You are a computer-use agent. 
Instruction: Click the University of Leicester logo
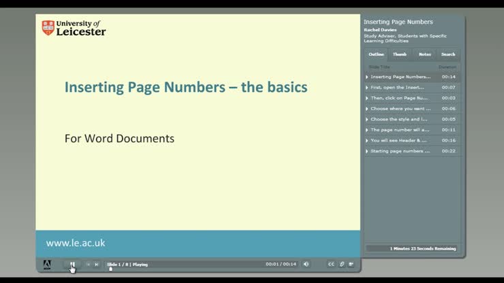pyautogui.click(x=74, y=28)
